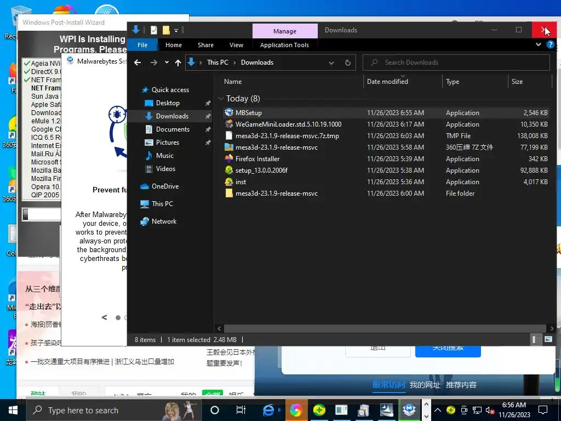Click This PC in the address breadcrumb
The image size is (561, 421).
click(217, 62)
